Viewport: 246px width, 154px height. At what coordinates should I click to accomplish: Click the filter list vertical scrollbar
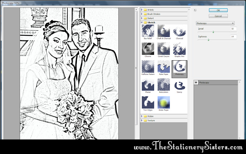(x=189, y=74)
